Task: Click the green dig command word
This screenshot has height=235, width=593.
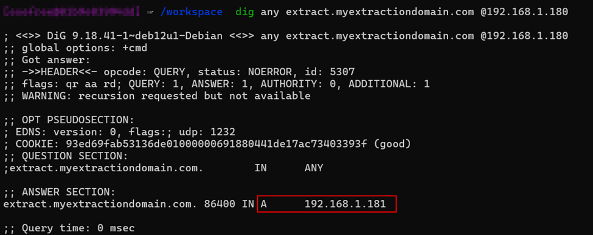Action: click(x=244, y=12)
